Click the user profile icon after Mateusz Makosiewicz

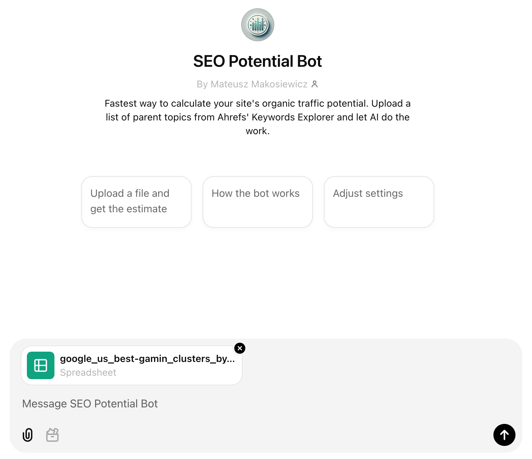tap(315, 84)
